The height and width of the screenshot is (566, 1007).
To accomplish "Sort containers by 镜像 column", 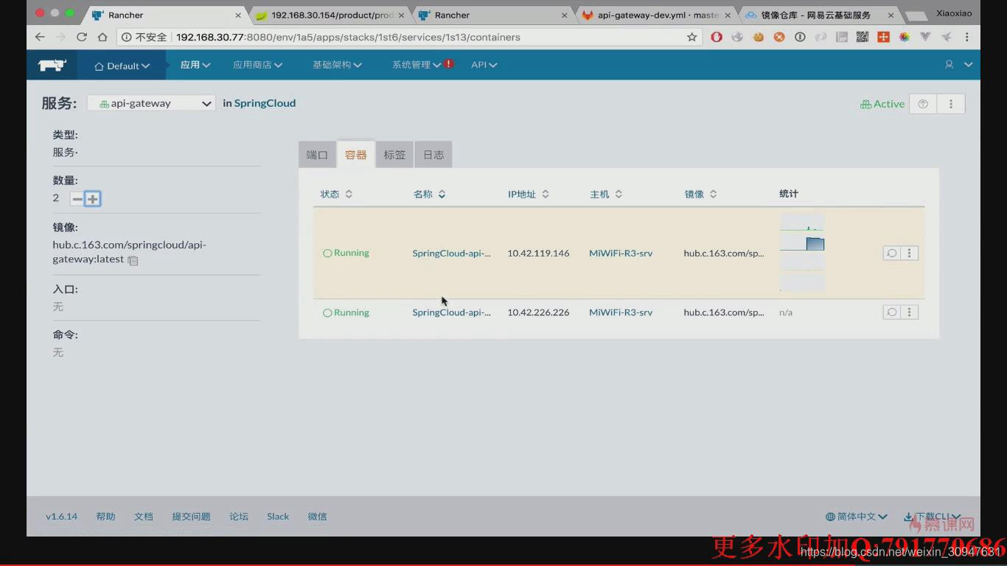I will tap(700, 194).
